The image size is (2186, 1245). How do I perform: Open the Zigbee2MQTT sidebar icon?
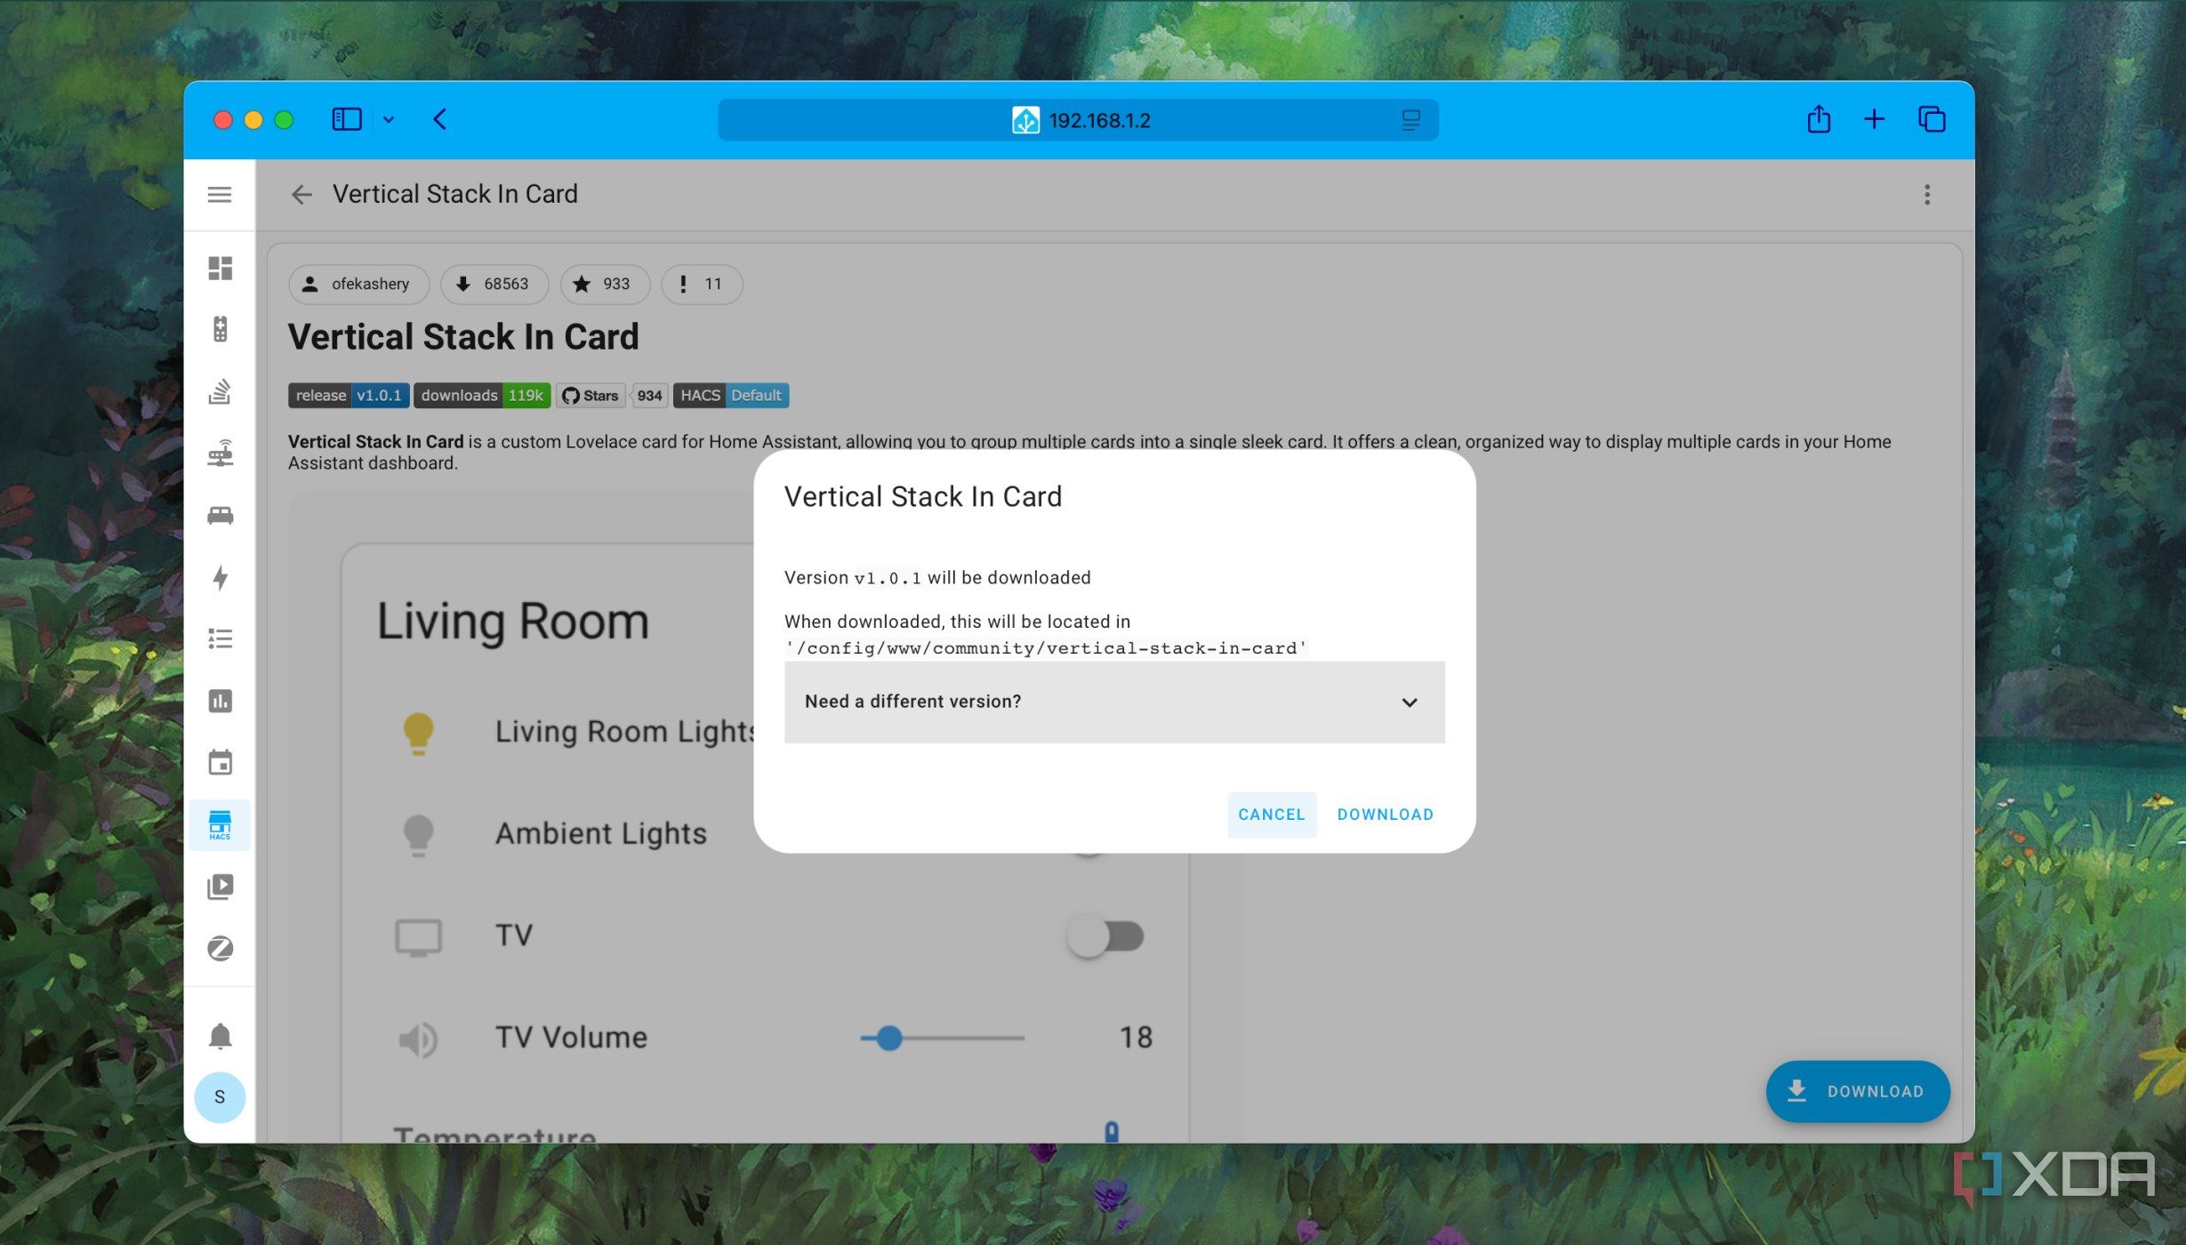pyautogui.click(x=220, y=948)
